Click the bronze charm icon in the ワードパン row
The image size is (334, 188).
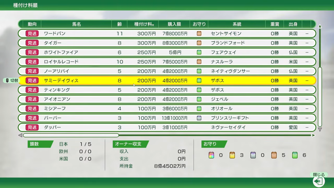pyautogui.click(x=199, y=33)
